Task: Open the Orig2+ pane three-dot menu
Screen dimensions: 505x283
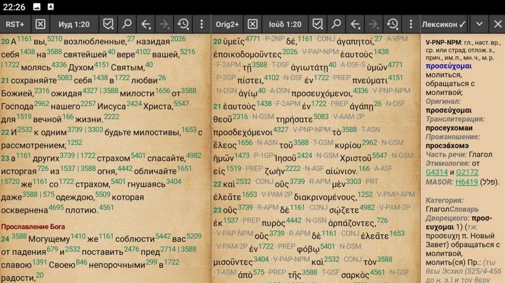Action: click(x=411, y=24)
